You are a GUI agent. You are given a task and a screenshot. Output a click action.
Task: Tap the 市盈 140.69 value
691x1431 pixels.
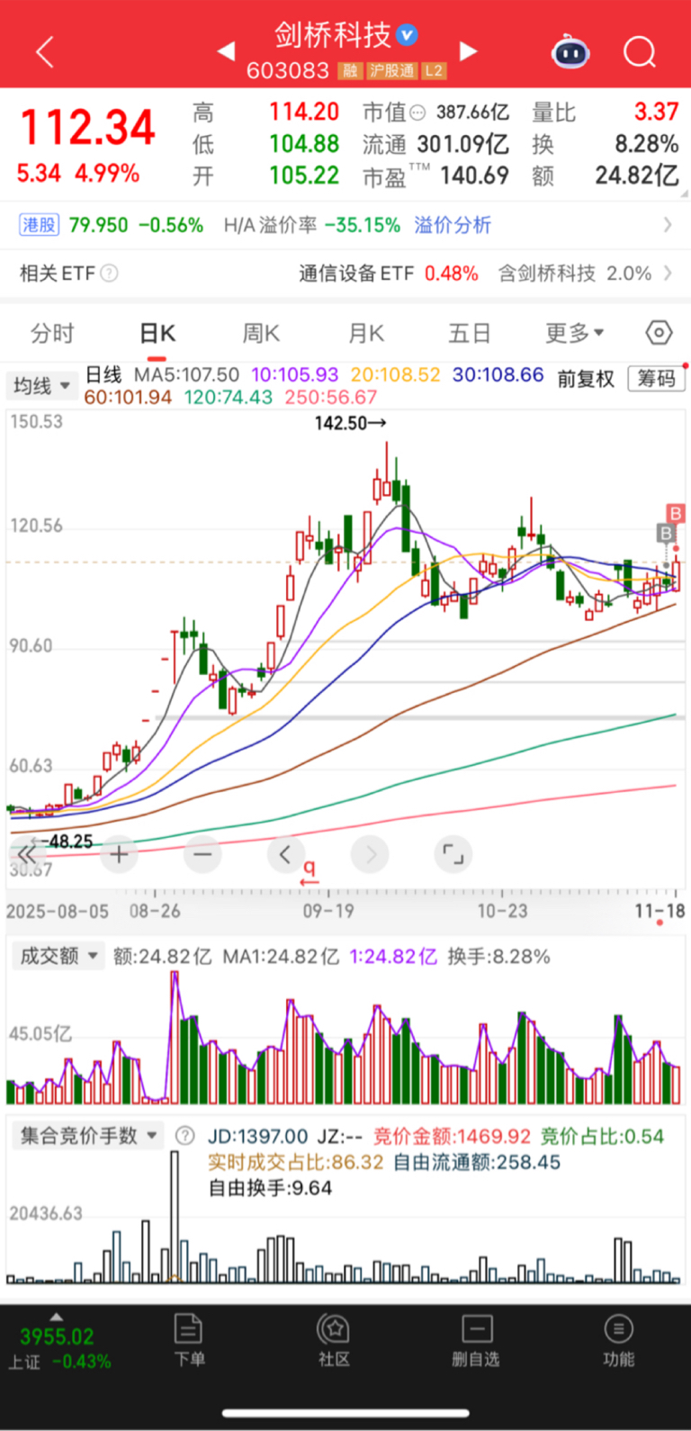475,175
